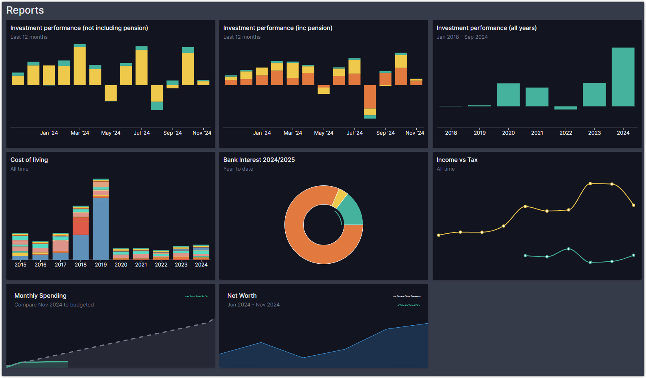Click the tall 2024 bar in all-years performance chart

coord(623,76)
